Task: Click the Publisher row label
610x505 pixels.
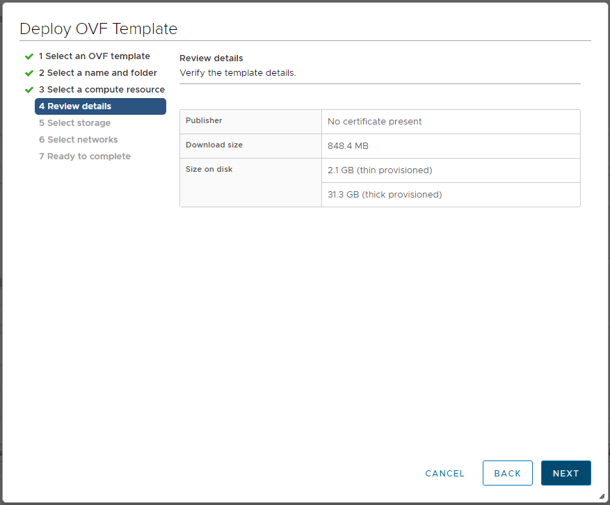Action: (x=204, y=121)
